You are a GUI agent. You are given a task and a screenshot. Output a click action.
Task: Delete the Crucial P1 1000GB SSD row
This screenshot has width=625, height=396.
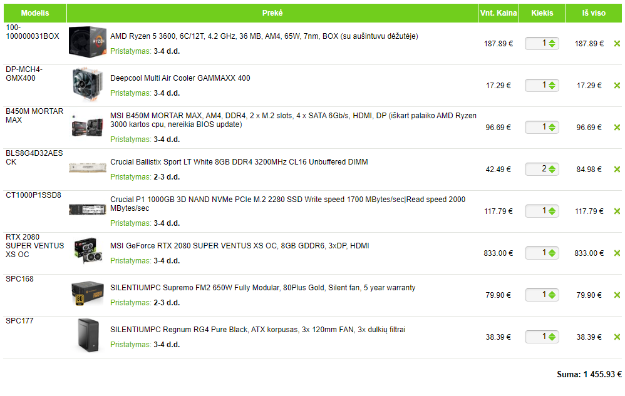[617, 211]
